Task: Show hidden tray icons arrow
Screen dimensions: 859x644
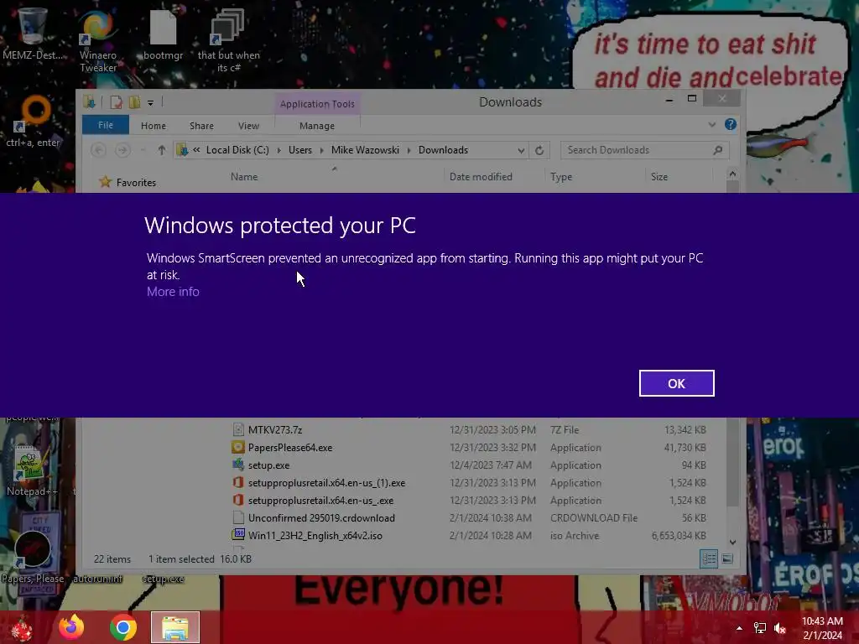Action: click(x=739, y=628)
